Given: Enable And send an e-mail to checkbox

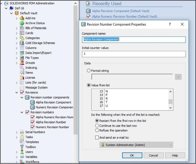Looking at the screenshot, I should tap(97, 137).
